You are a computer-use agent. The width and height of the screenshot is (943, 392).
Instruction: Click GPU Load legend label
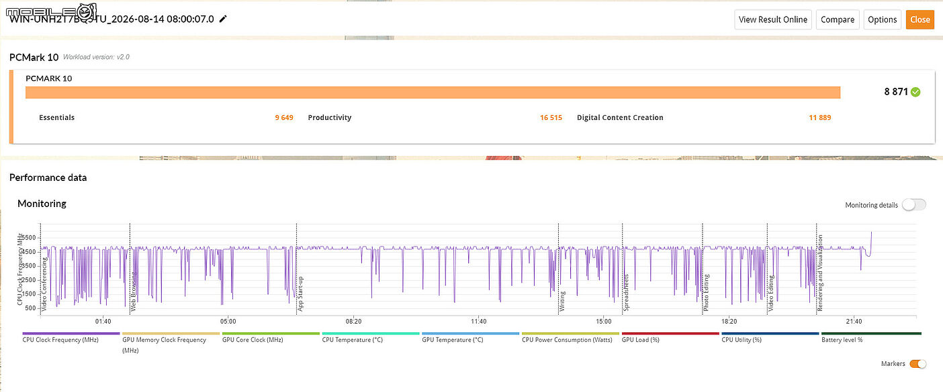click(x=640, y=340)
